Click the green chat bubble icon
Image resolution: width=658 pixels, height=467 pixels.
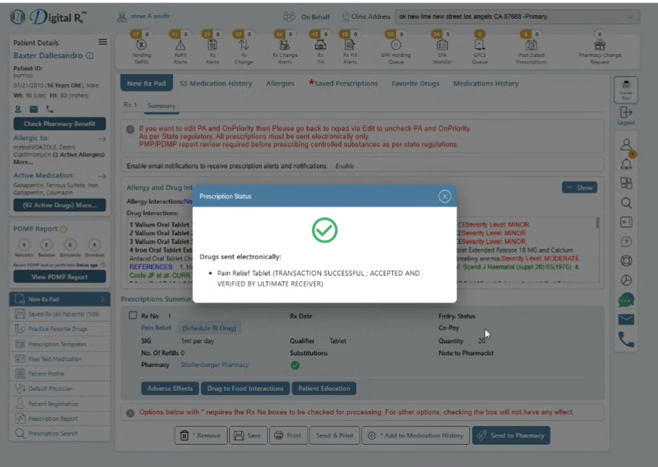(x=626, y=300)
